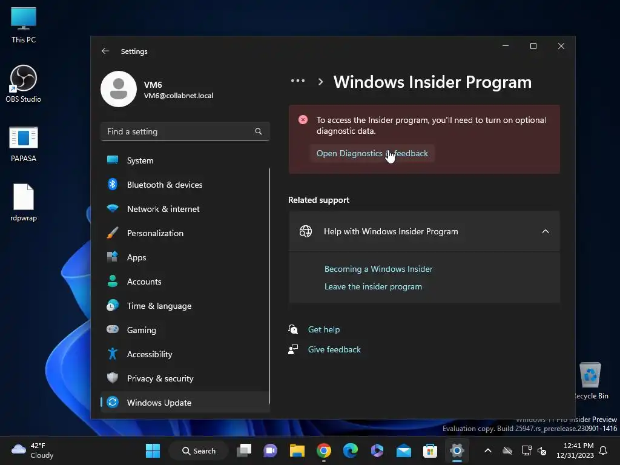The image size is (620, 465).
Task: Click the globe icon beside Help with Windows Insider
Action: pos(306,231)
